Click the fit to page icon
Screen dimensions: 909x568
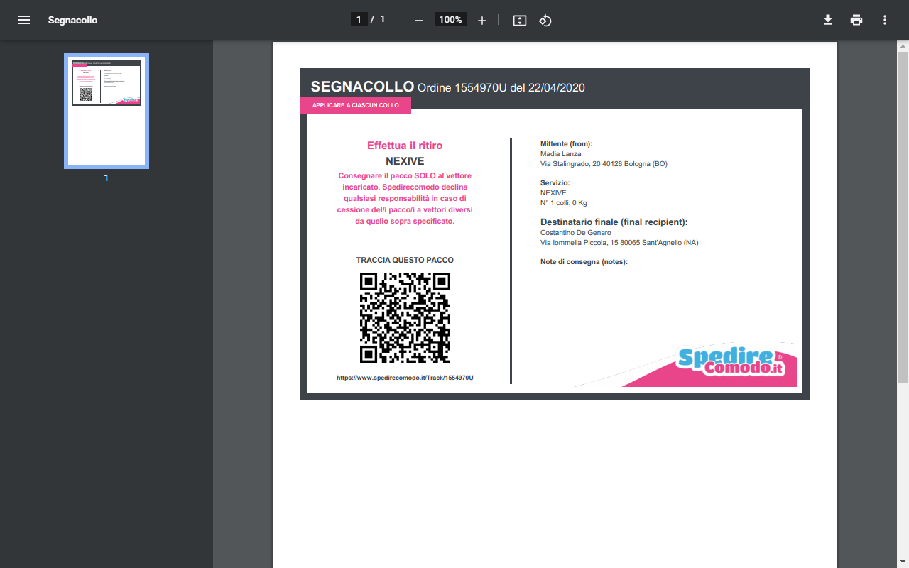click(x=520, y=20)
